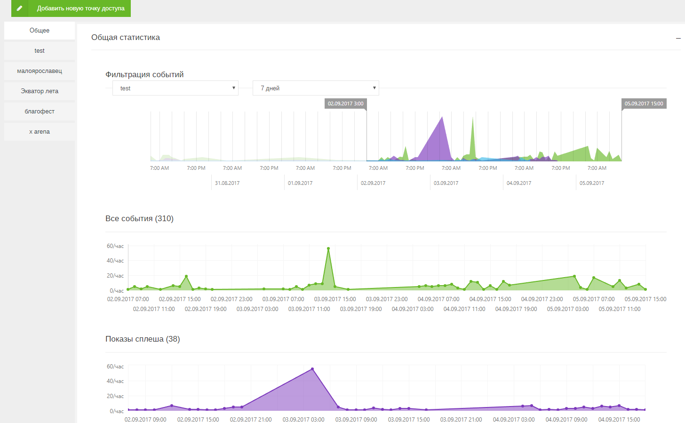Click the 05.09.2017 date label on timeline
Image resolution: width=685 pixels, height=423 pixels.
(x=592, y=183)
